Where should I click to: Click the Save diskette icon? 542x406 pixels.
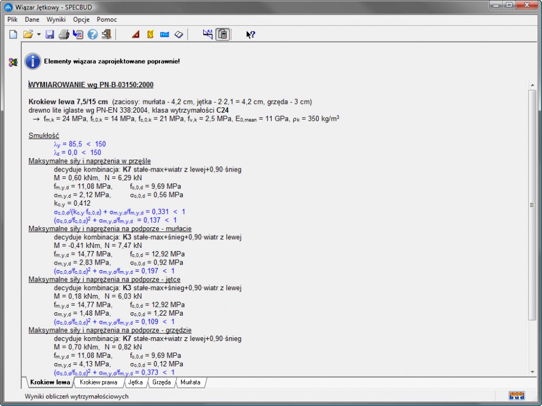tap(50, 35)
